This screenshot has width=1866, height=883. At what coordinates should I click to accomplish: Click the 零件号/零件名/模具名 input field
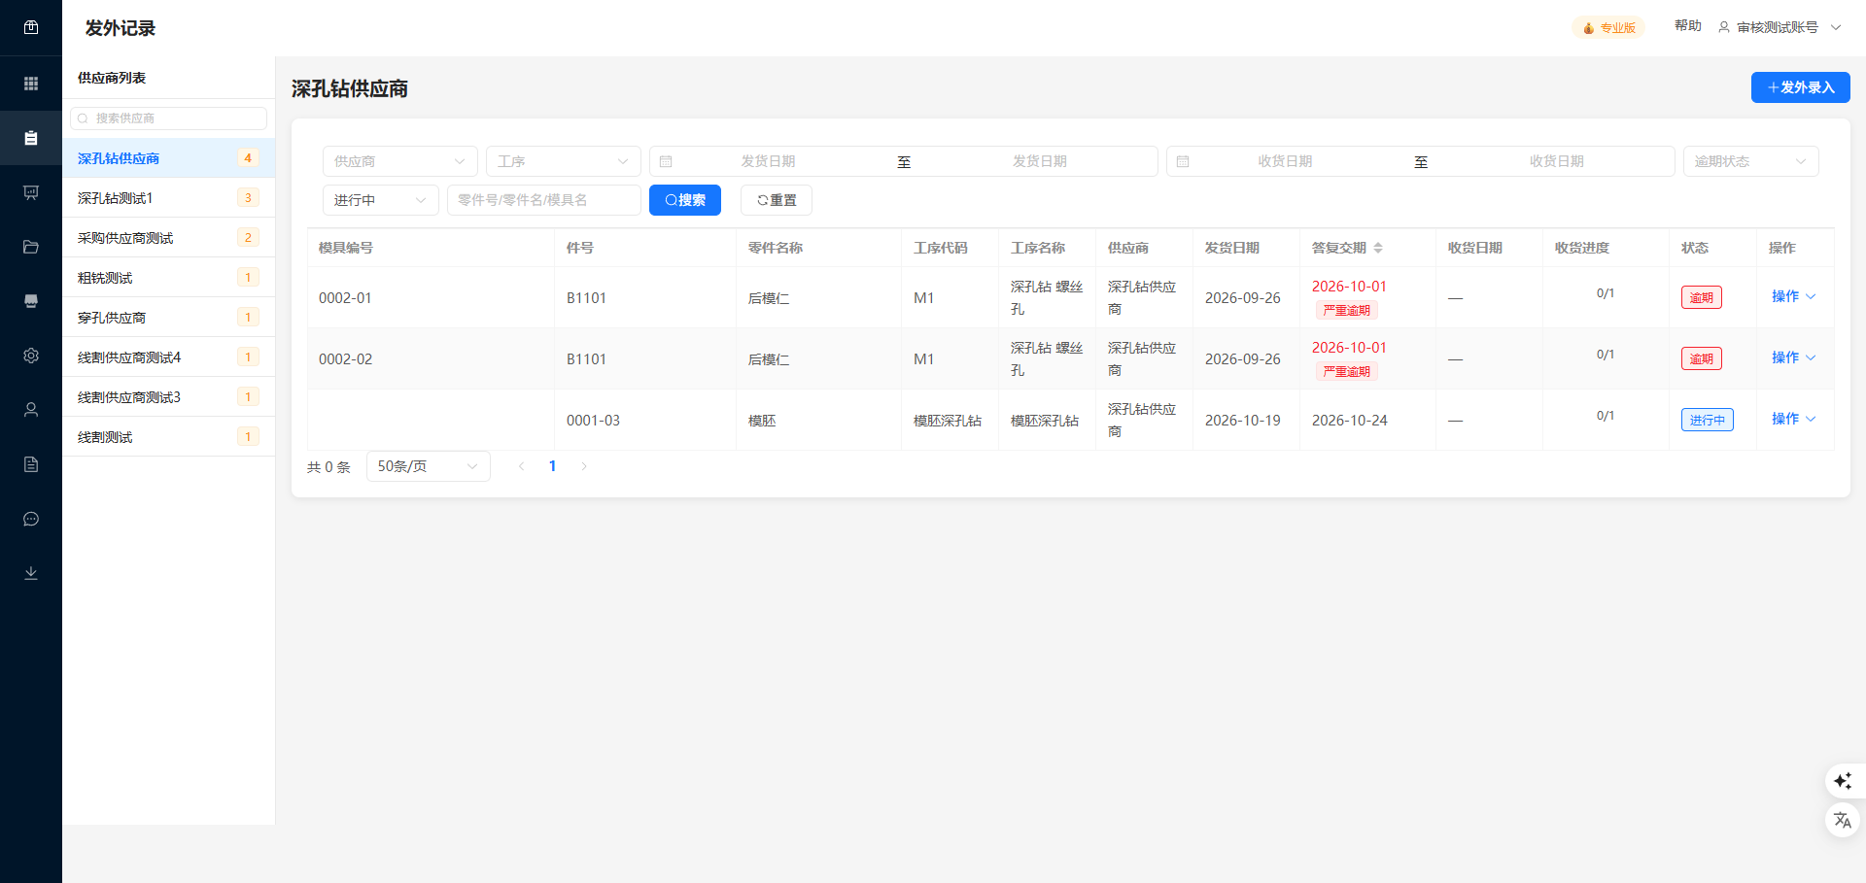coord(544,200)
